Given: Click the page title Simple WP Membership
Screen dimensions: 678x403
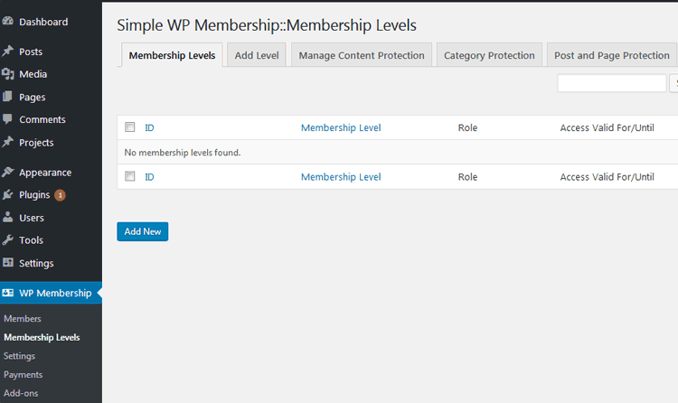Looking at the screenshot, I should pyautogui.click(x=267, y=25).
